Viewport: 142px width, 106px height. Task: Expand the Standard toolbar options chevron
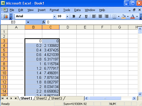(x=11, y=17)
